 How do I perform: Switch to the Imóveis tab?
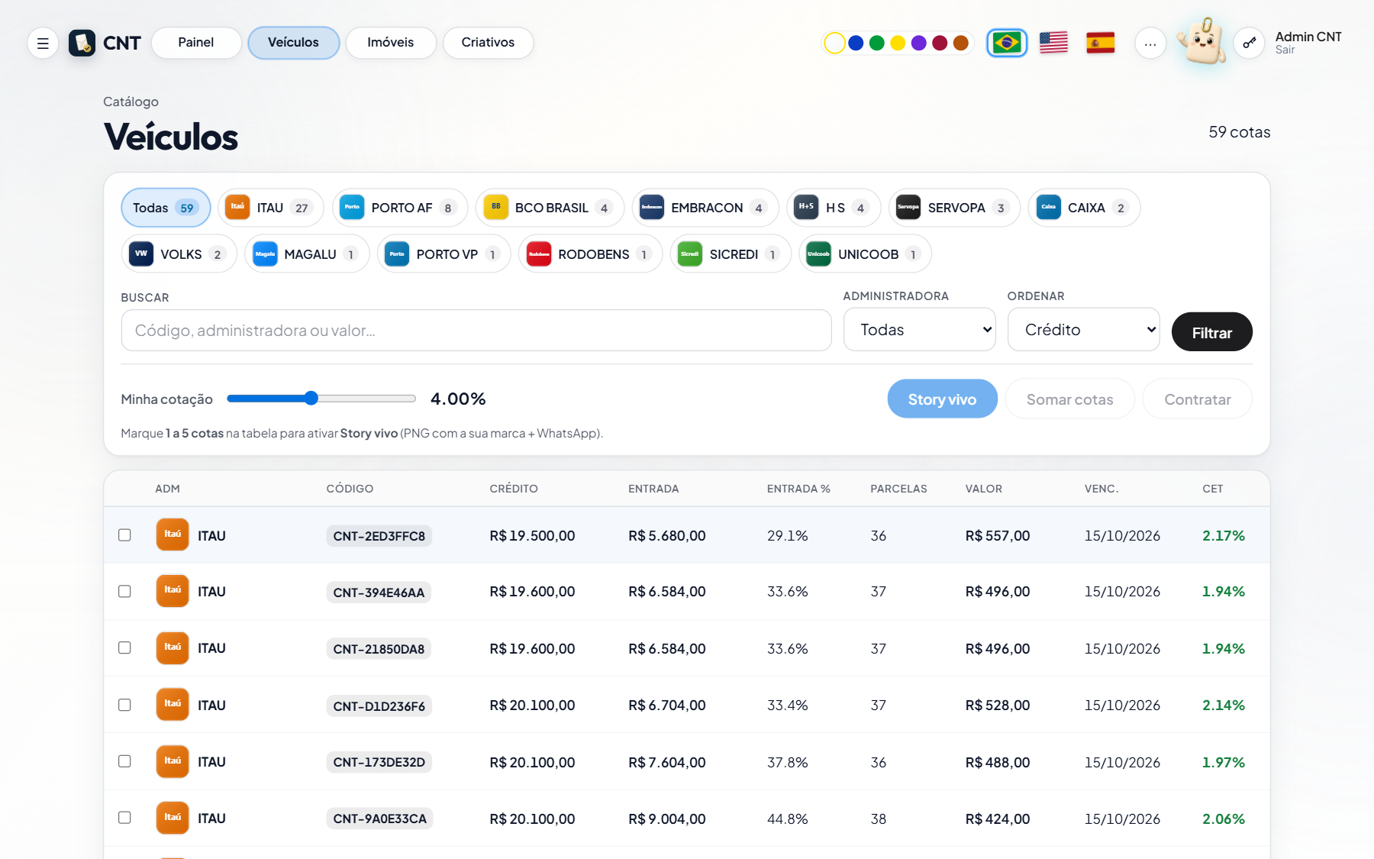pos(391,43)
